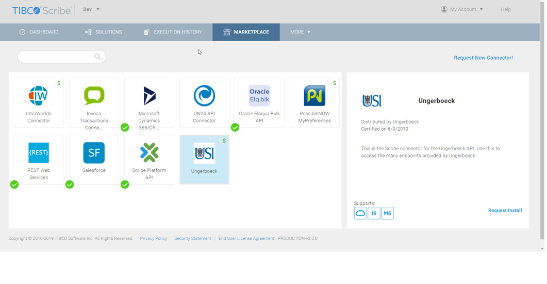Screen dimensions: 547x284
Task: Select the Invoca Transactions connector icon
Action: tap(94, 95)
